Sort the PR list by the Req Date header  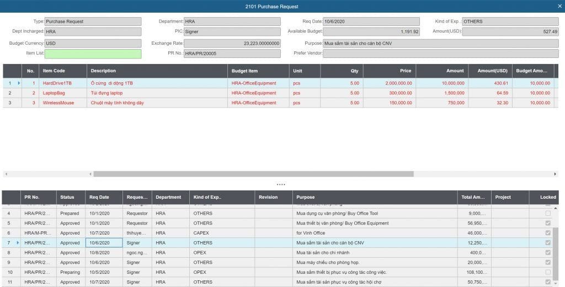(103, 197)
